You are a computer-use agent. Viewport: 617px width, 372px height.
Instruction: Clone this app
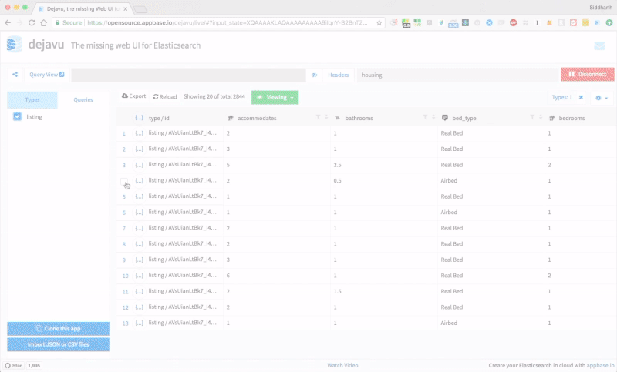tap(59, 328)
